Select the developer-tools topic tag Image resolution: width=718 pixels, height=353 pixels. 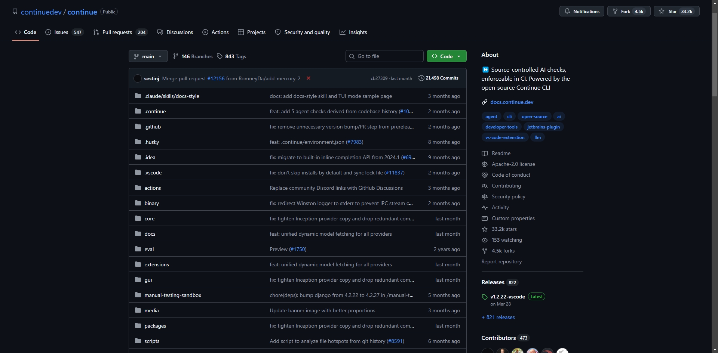[501, 127]
